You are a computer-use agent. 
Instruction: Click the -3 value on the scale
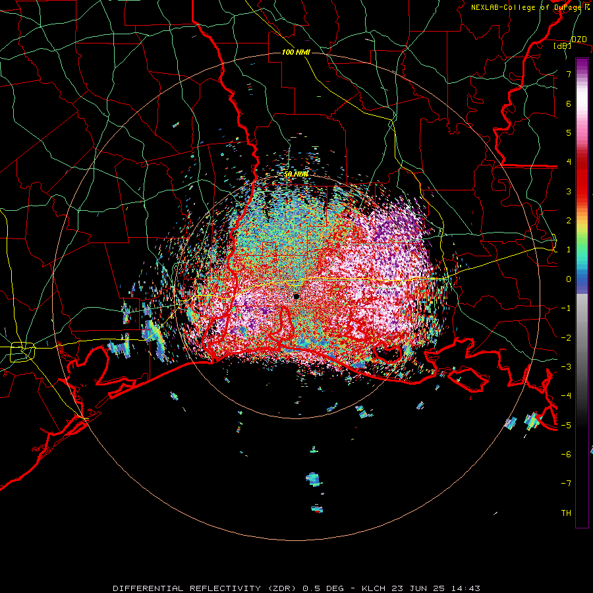pyautogui.click(x=566, y=367)
